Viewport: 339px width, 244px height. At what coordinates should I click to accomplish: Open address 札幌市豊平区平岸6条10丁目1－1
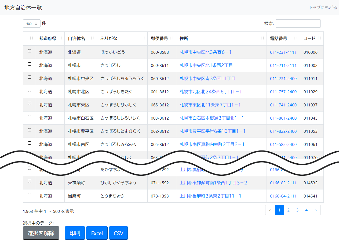click(213, 131)
